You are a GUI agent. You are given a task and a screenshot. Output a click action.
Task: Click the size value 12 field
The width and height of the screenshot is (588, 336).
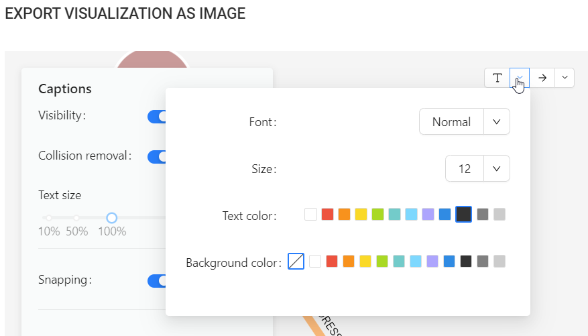pyautogui.click(x=465, y=169)
